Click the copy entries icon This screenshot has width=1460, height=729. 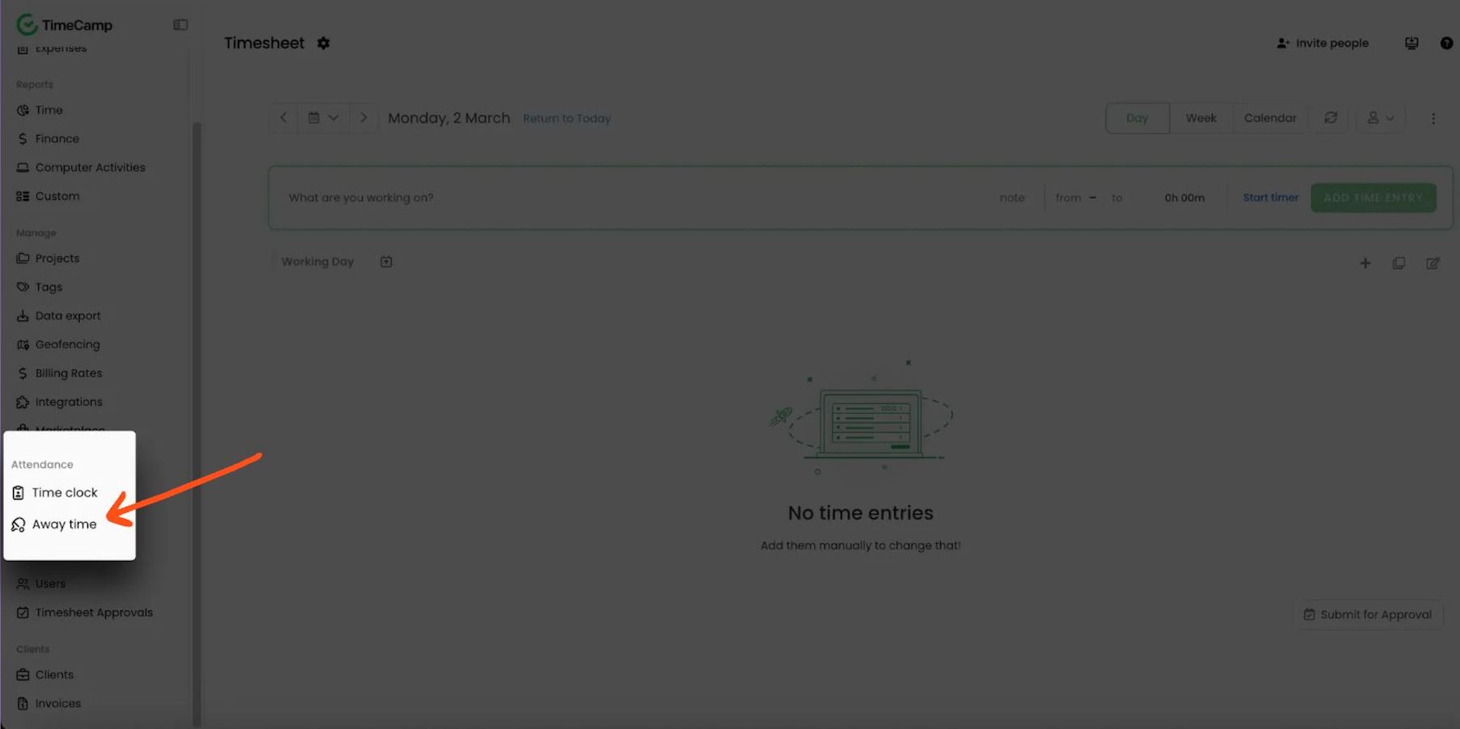(1399, 263)
